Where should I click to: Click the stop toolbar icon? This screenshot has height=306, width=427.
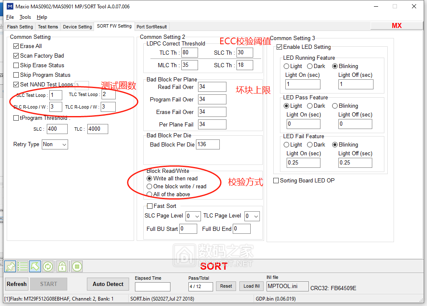(x=76, y=266)
